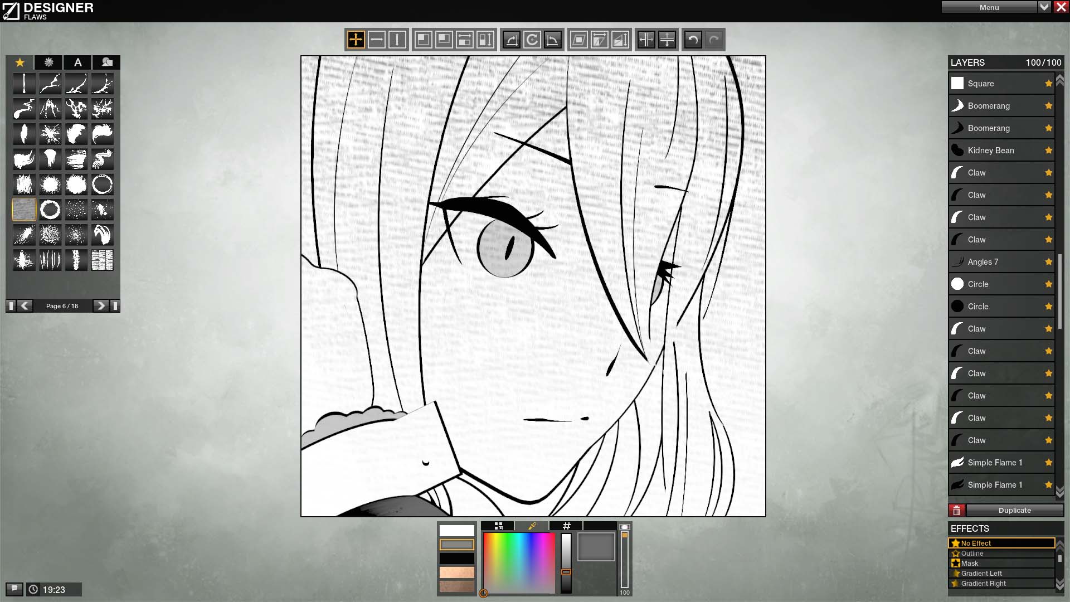Open the text shapes tab
The height and width of the screenshot is (602, 1070).
78,62
